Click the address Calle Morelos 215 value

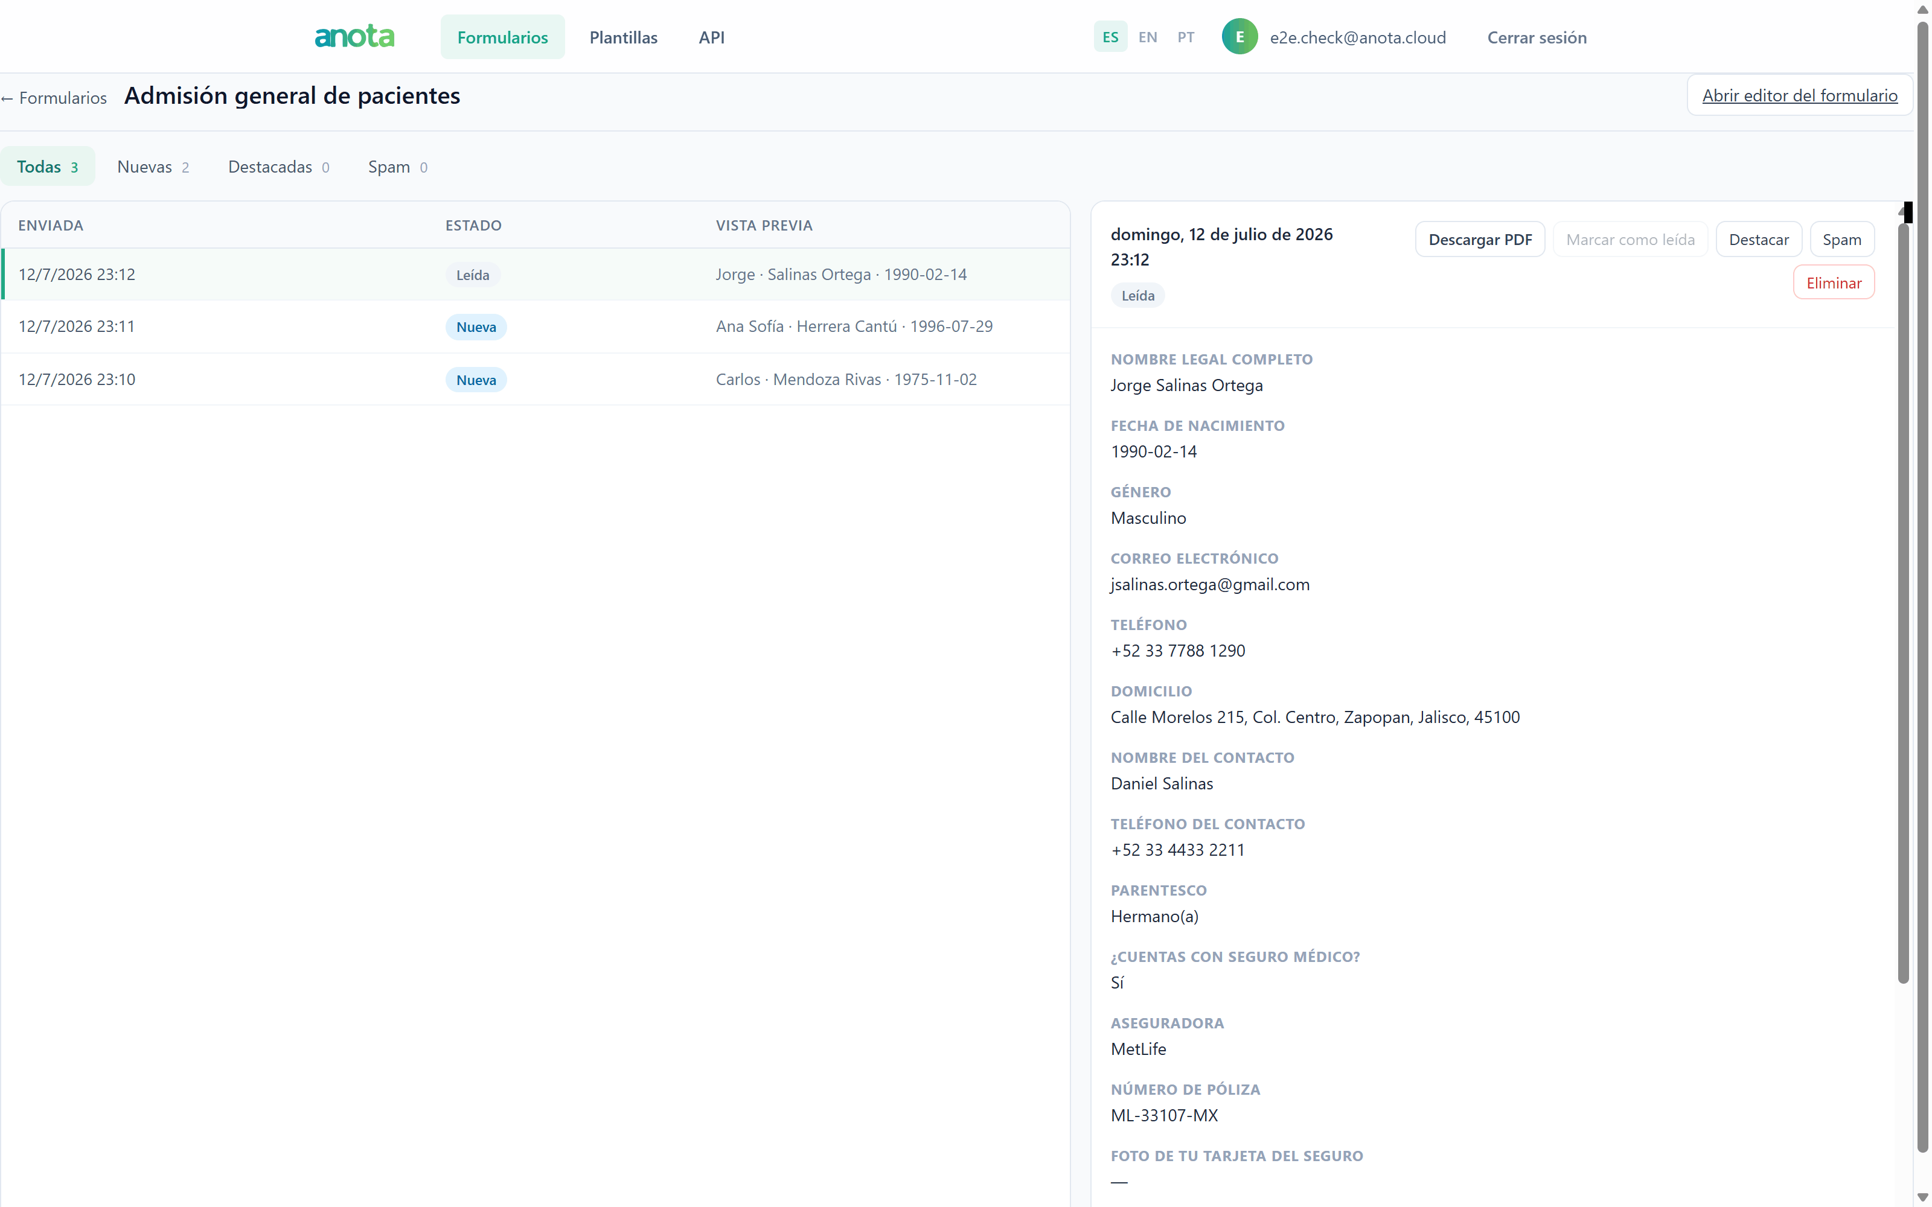click(1314, 717)
